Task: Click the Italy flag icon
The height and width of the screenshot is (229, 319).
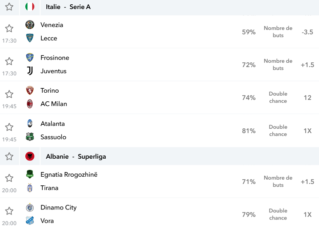Action: pos(30,7)
